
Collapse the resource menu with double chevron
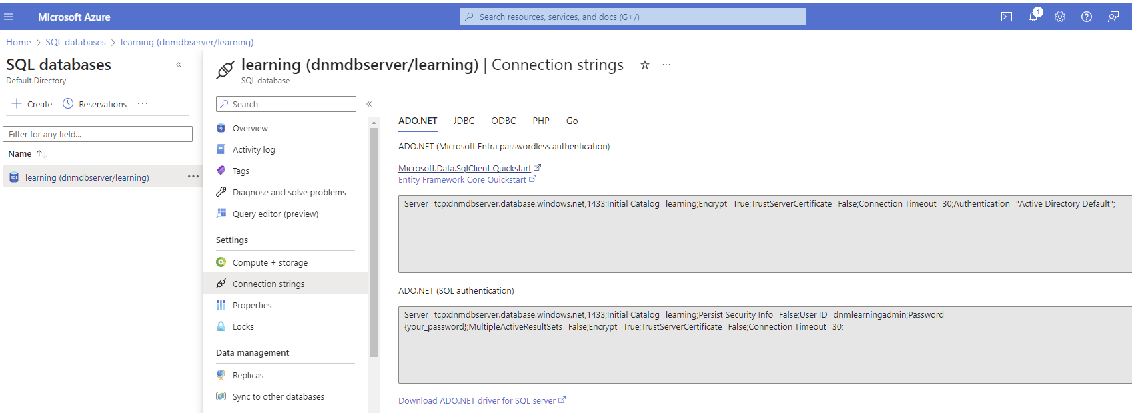369,104
